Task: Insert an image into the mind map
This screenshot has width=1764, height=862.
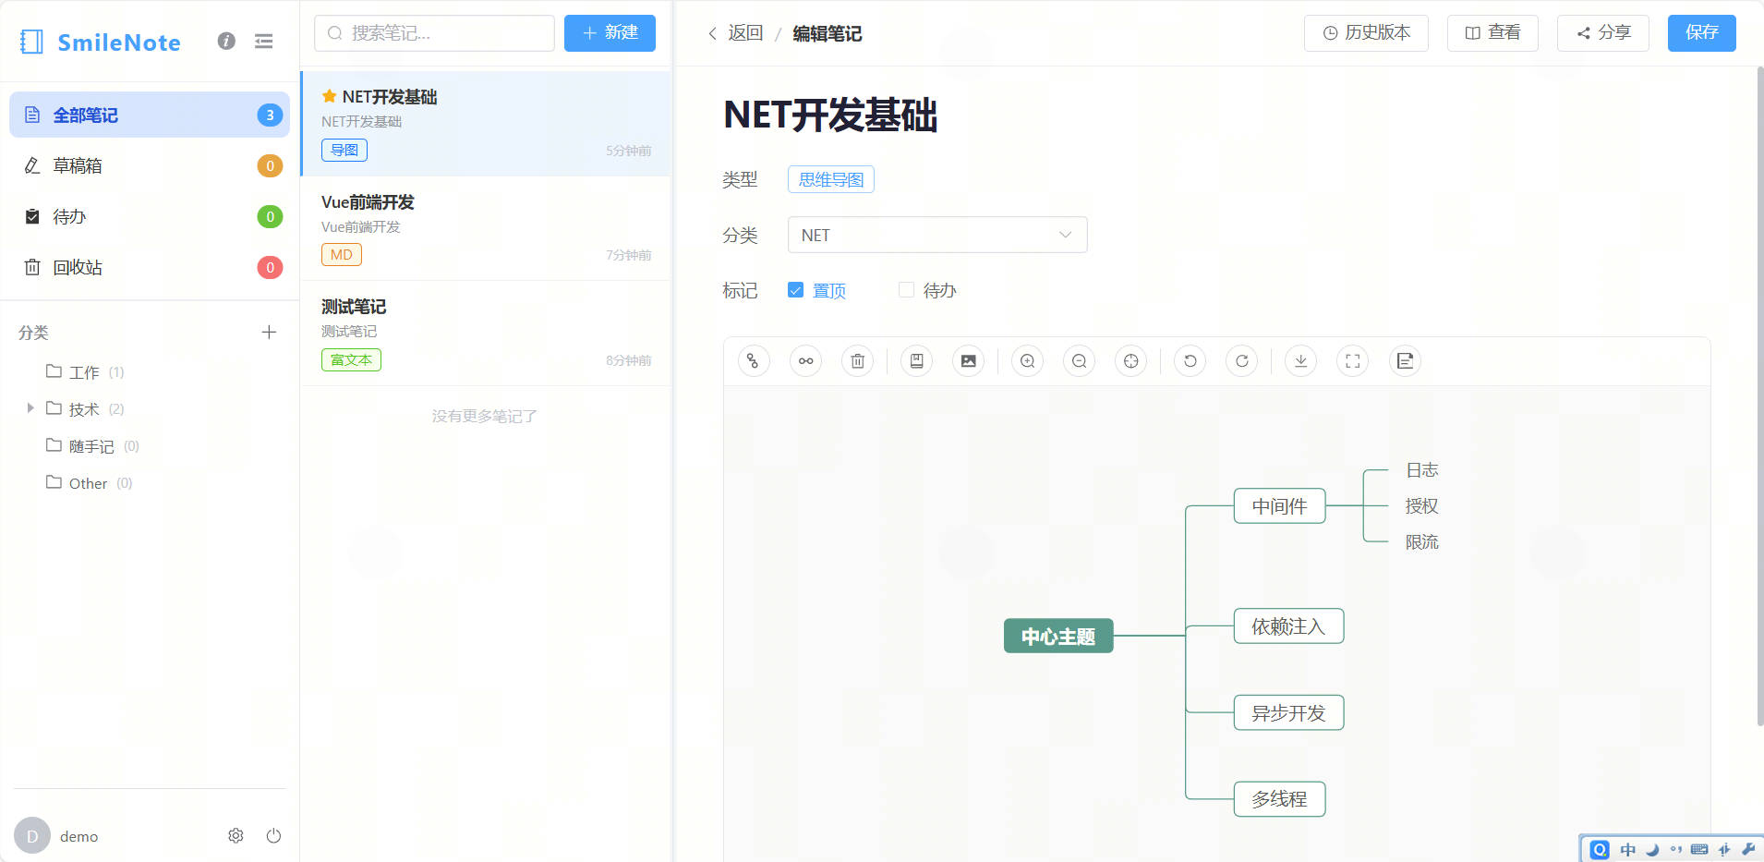Action: [968, 361]
